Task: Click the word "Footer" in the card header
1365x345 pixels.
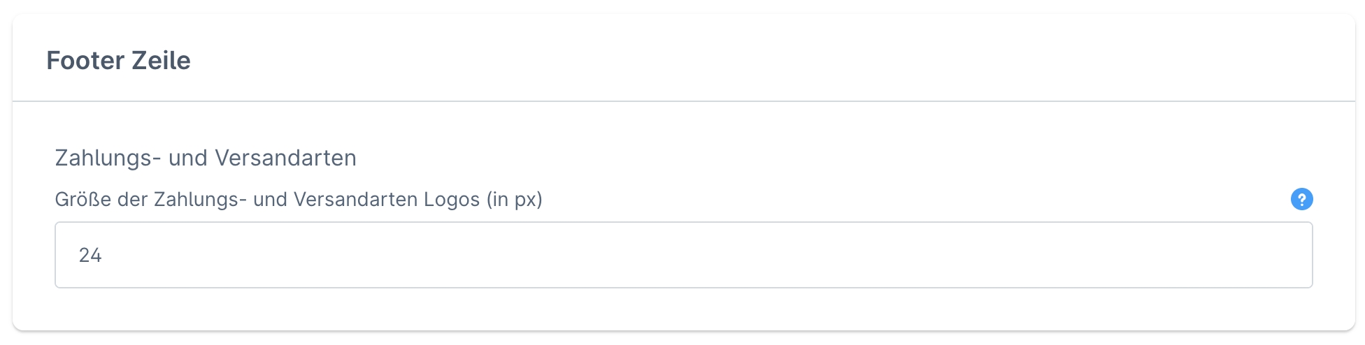Action: [x=85, y=61]
